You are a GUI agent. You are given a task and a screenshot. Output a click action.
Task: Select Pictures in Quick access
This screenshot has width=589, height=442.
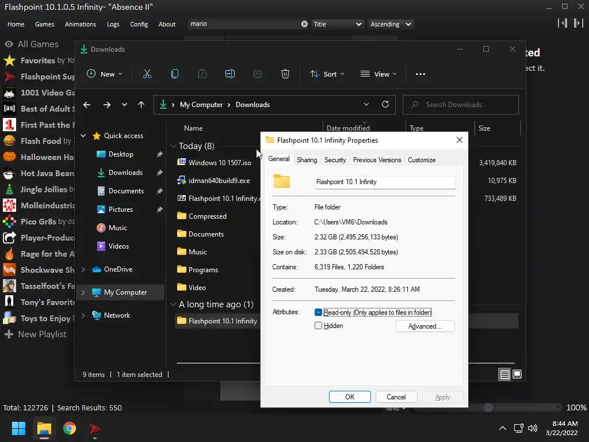coord(120,209)
